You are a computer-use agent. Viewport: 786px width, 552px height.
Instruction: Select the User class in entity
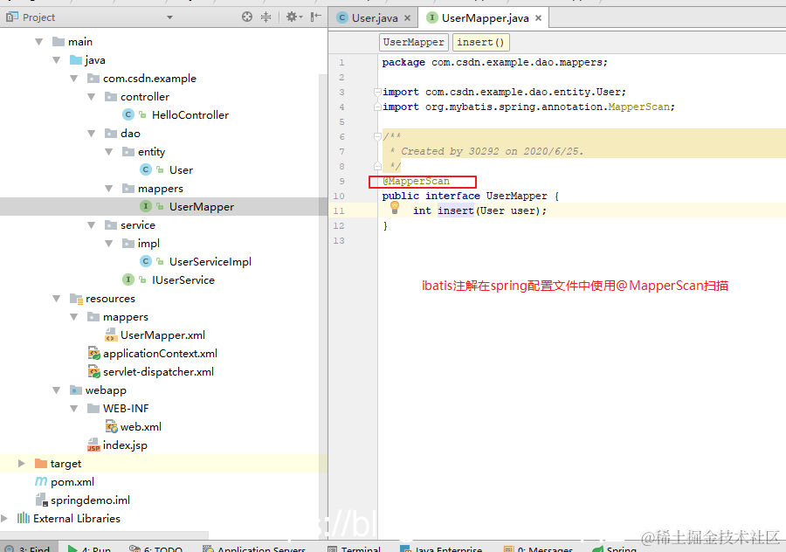pos(181,170)
